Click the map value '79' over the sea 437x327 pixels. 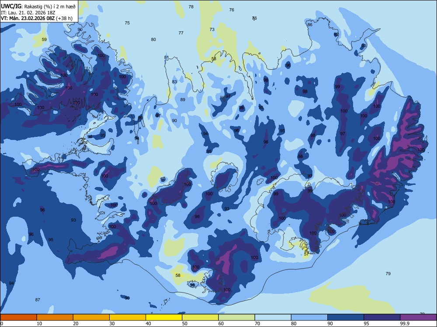(x=388, y=274)
